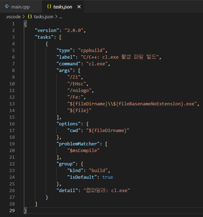This screenshot has width=203, height=217.
Task: Click the "tasks" key on line 3
Action: pyautogui.click(x=44, y=37)
